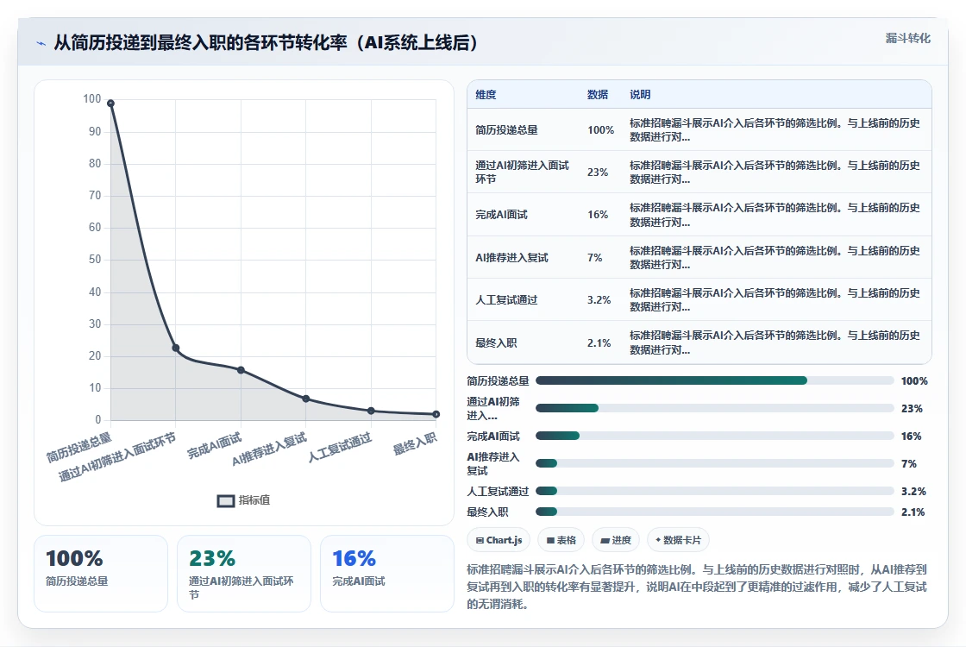
Task: Click the chart data point for AI推荐进入复试
Action: (306, 399)
